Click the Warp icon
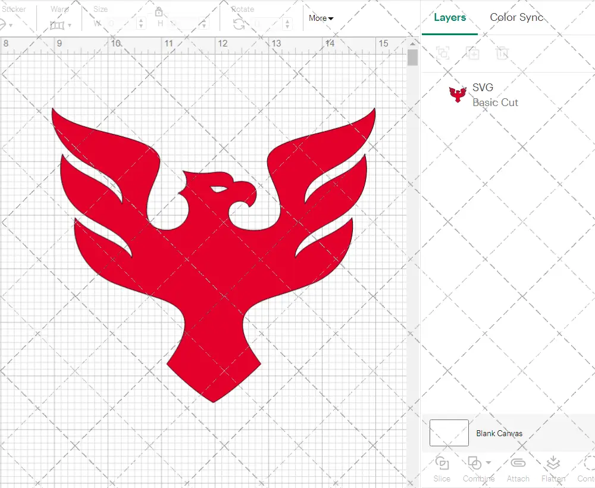Image resolution: width=595 pixels, height=488 pixels. click(57, 26)
